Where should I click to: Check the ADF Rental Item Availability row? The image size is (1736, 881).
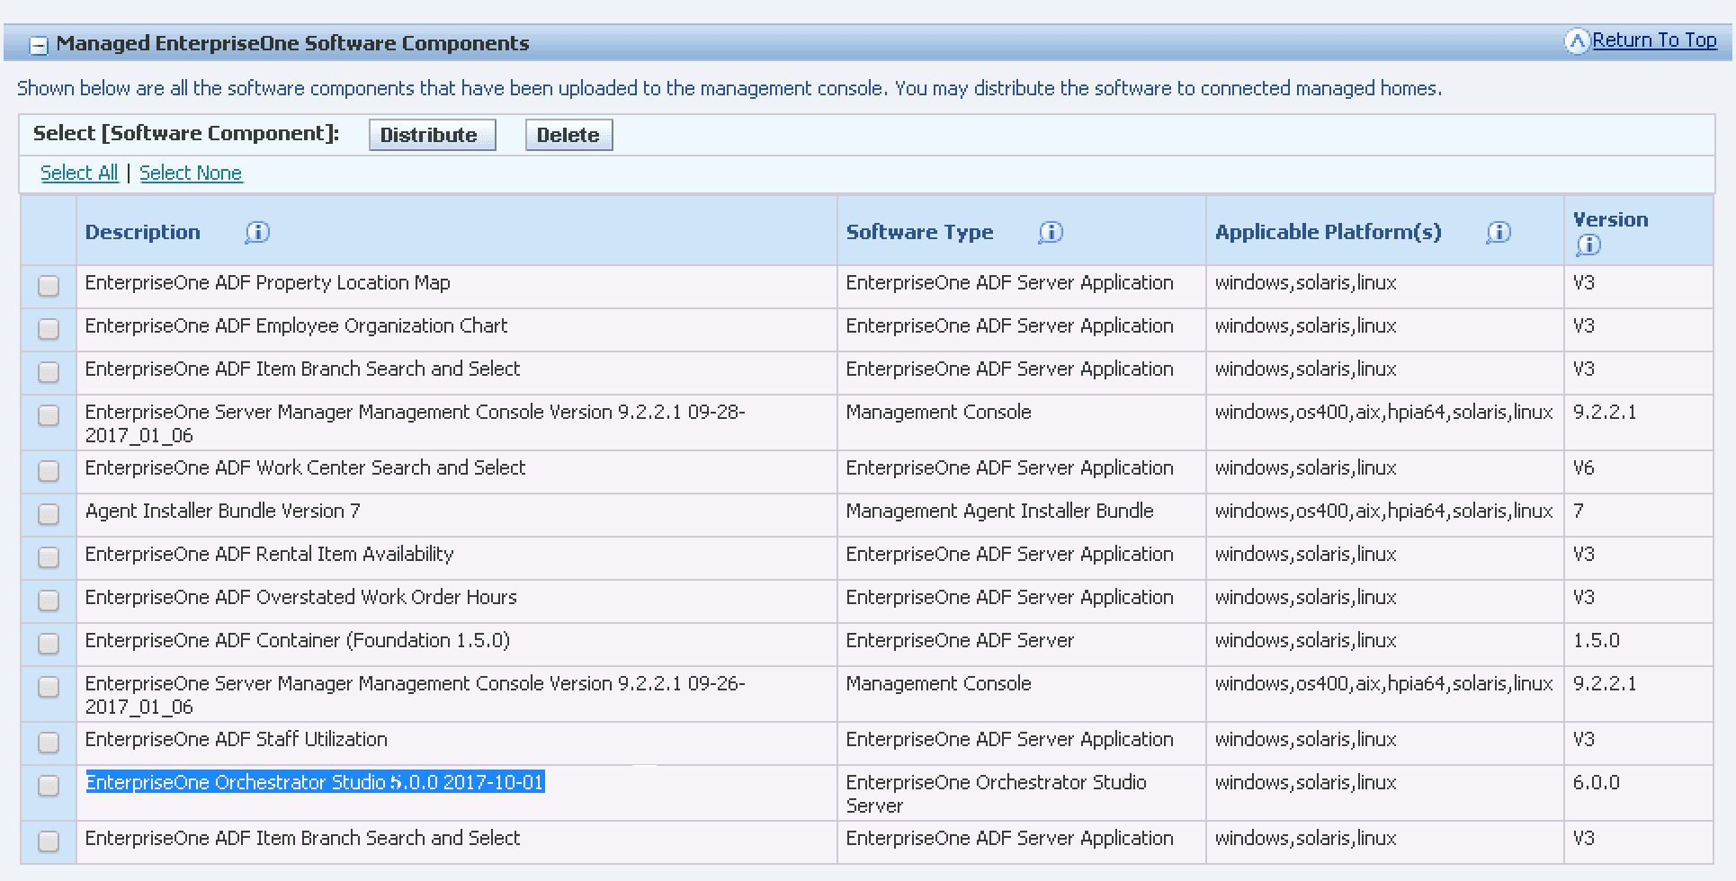coord(49,557)
